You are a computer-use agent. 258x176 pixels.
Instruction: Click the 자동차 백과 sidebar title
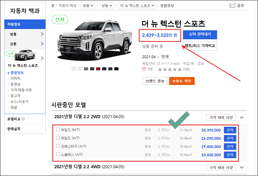click(25, 11)
